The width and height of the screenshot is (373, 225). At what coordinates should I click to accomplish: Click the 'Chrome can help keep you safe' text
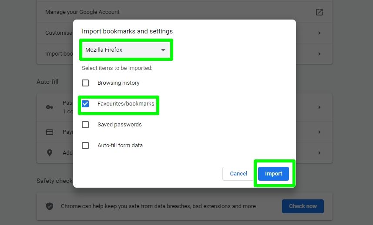158,206
